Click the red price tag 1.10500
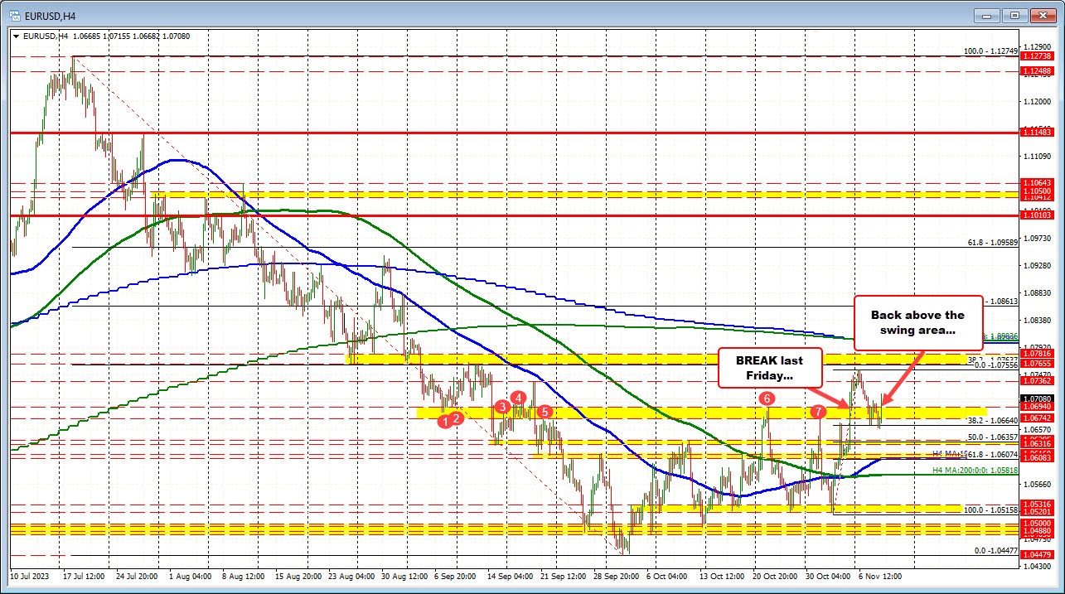This screenshot has width=1065, height=594. tap(1037, 191)
